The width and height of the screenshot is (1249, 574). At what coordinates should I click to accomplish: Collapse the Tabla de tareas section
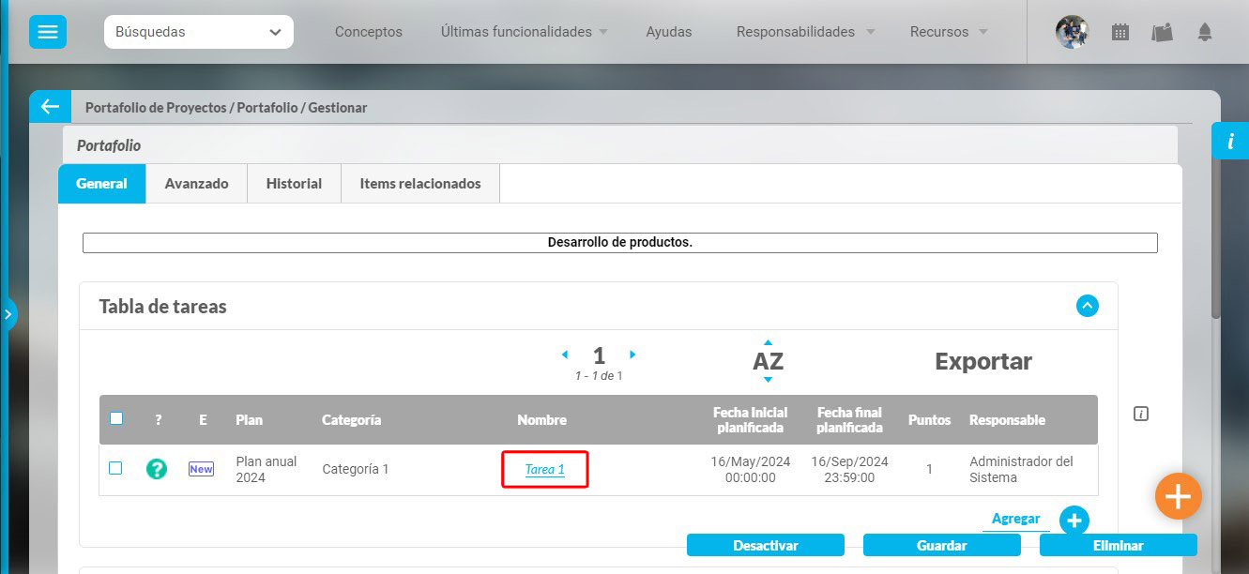1087,306
